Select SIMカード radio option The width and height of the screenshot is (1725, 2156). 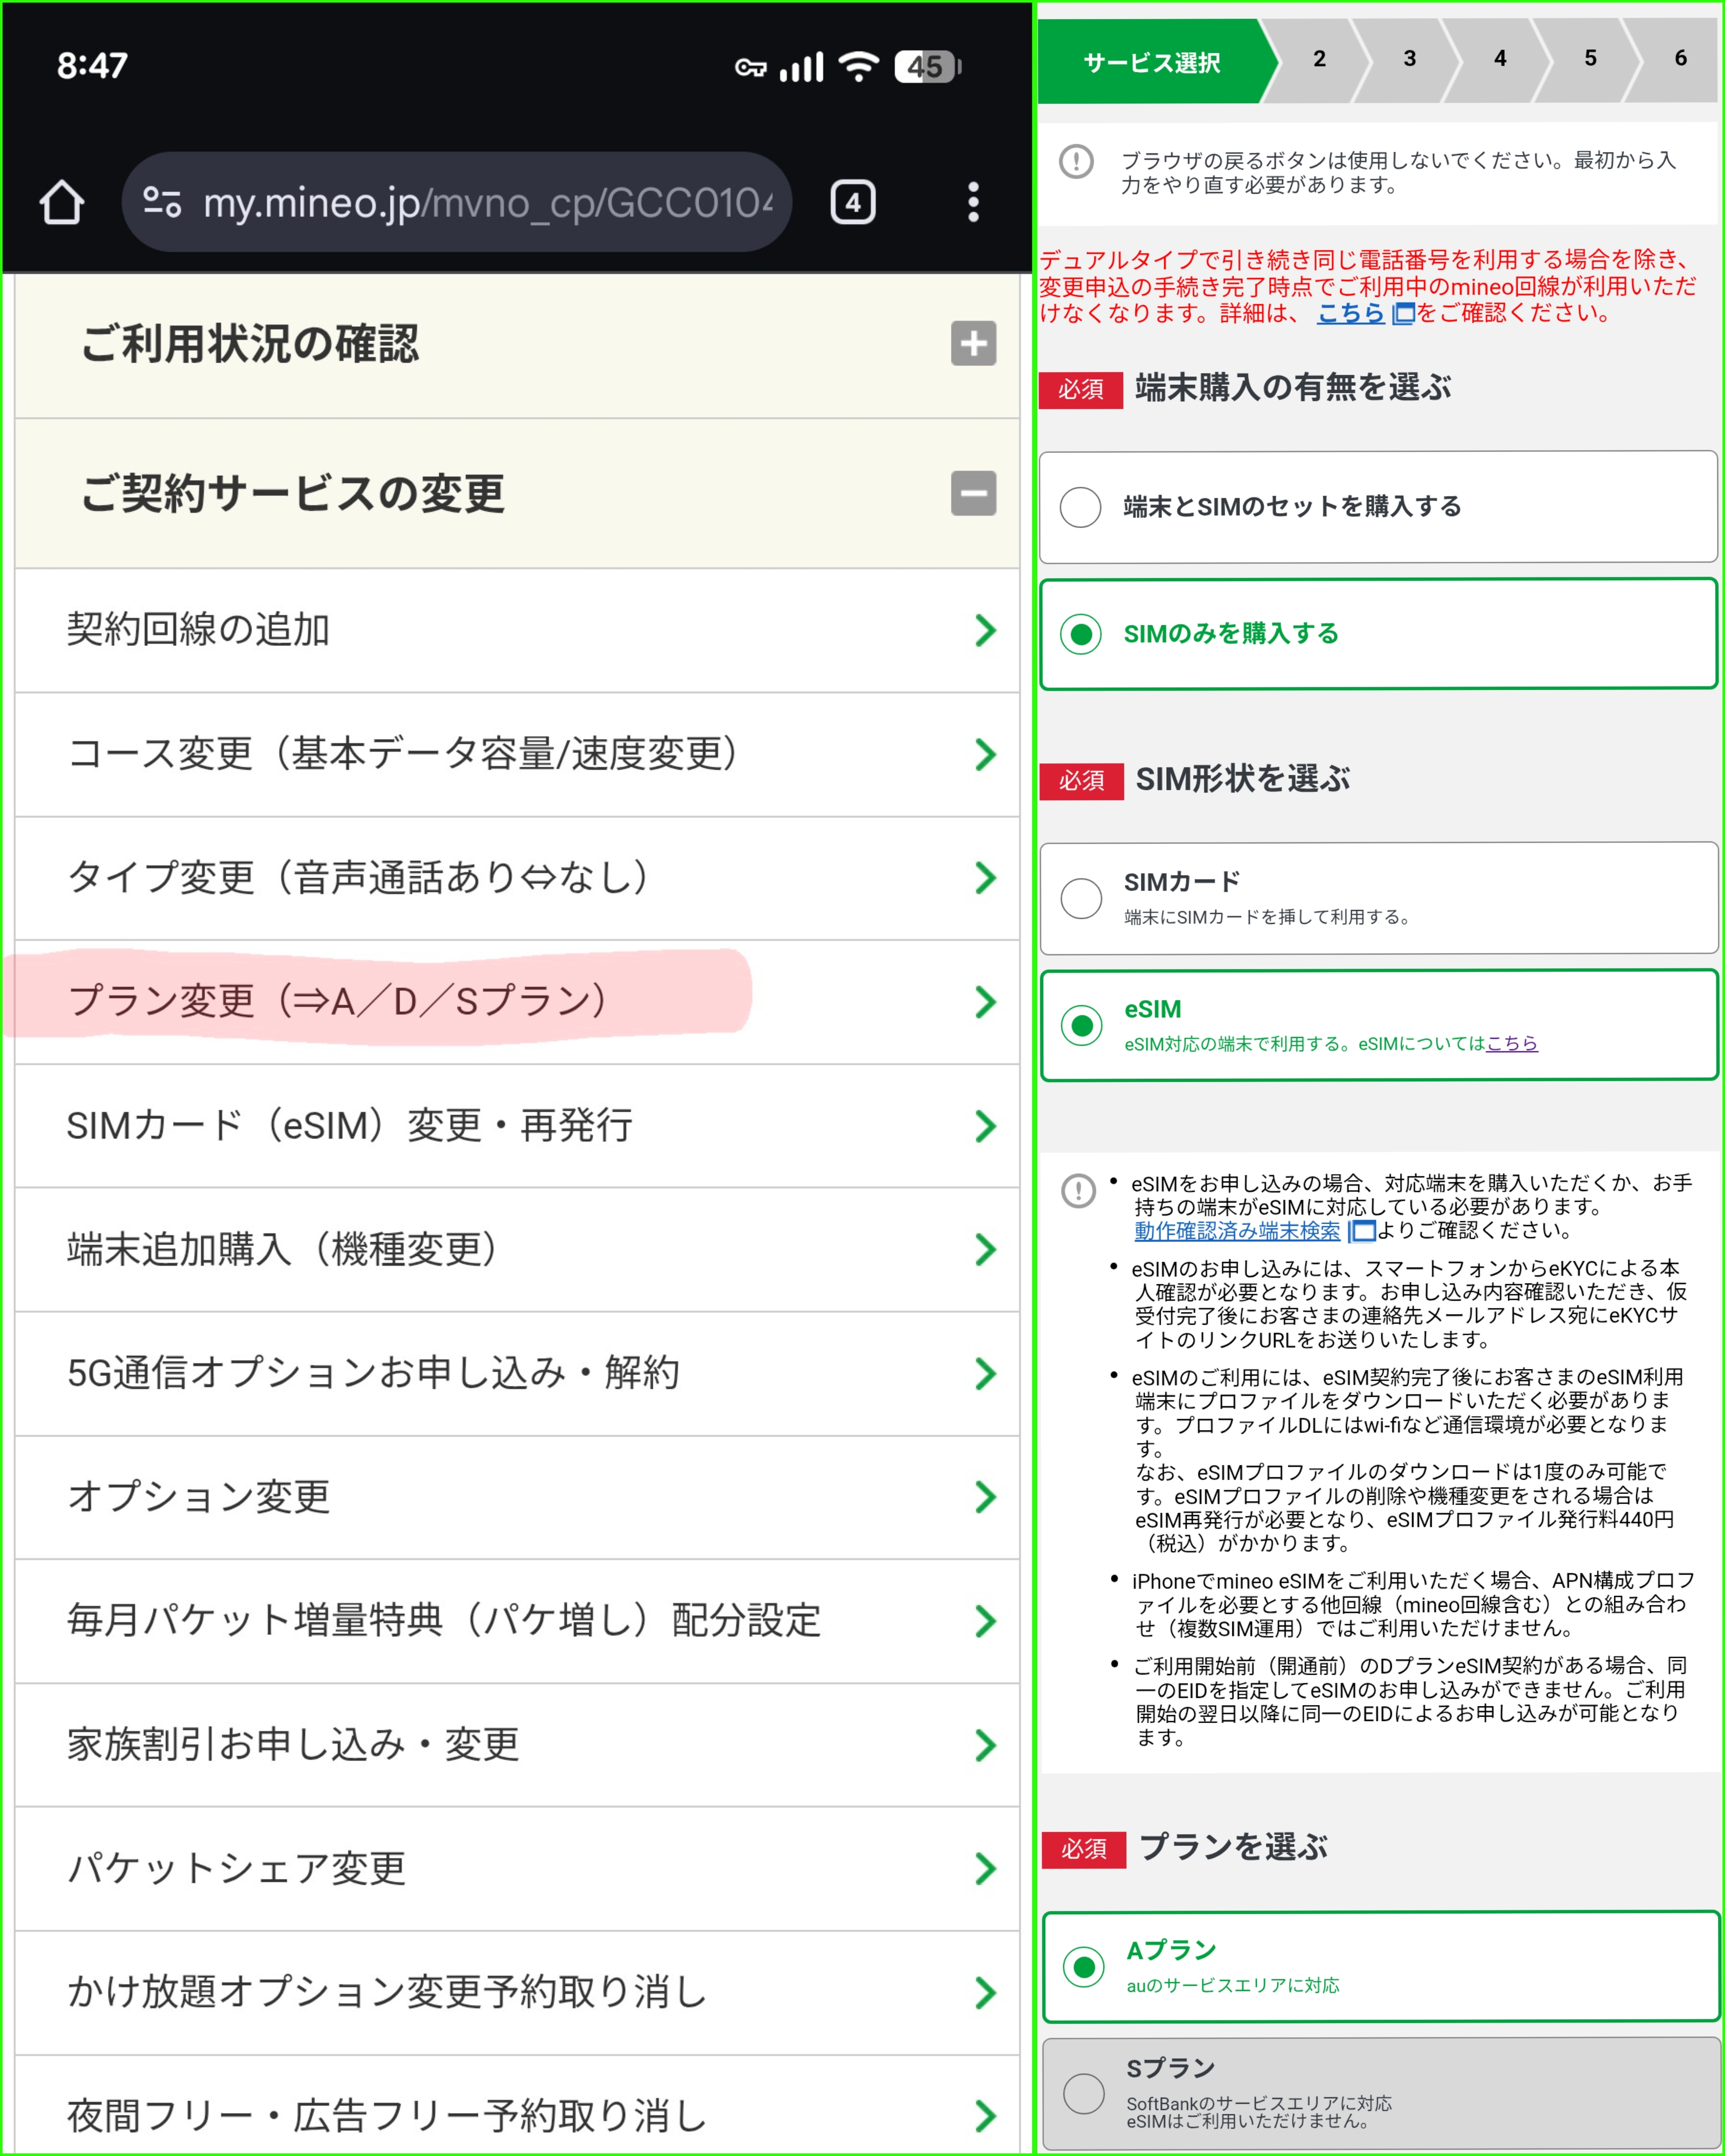(1081, 898)
